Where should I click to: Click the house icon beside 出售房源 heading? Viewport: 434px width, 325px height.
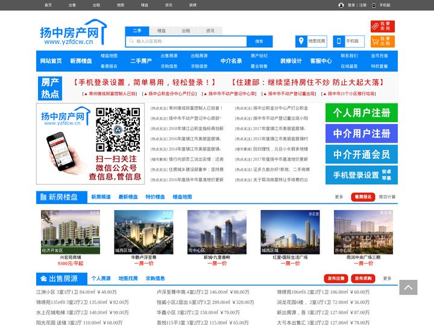43,279
